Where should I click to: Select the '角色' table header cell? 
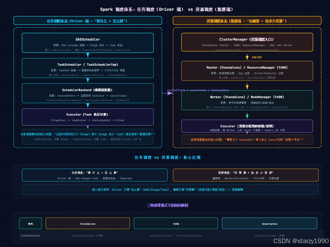[31, 223]
